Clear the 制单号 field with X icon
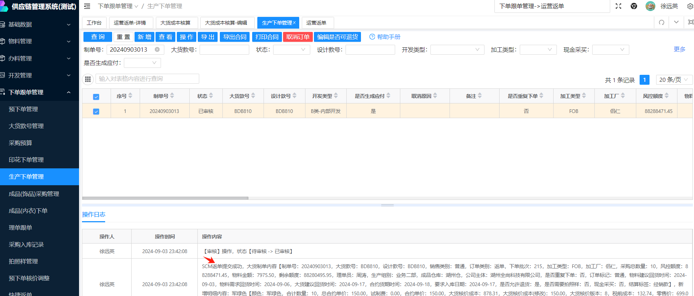The height and width of the screenshot is (296, 694). (x=157, y=50)
